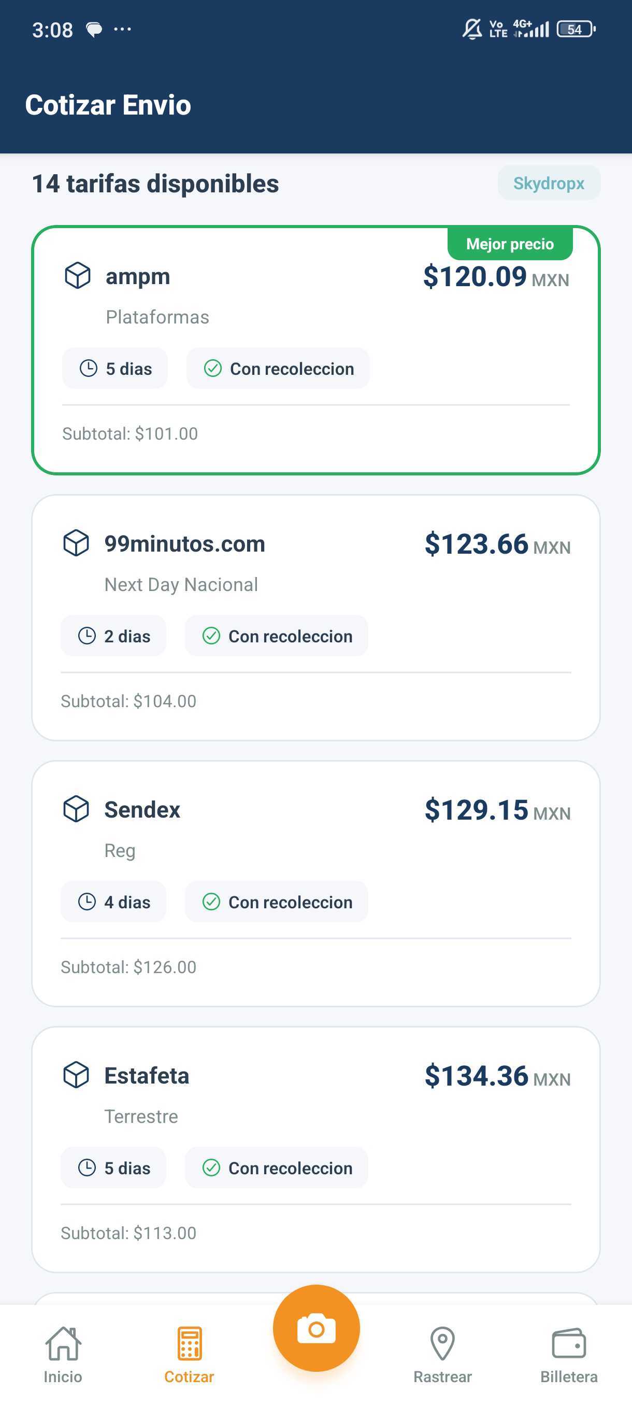This screenshot has height=1406, width=632.
Task: Expand the Sendex rate card details
Action: pos(315,884)
